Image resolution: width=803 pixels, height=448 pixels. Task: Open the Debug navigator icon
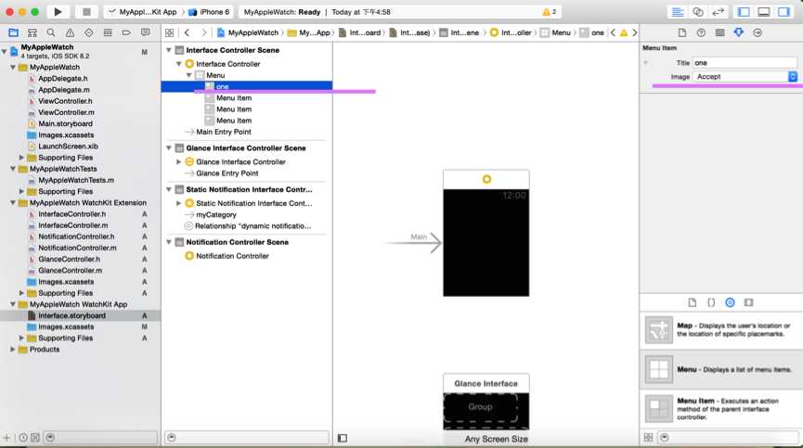pos(108,32)
